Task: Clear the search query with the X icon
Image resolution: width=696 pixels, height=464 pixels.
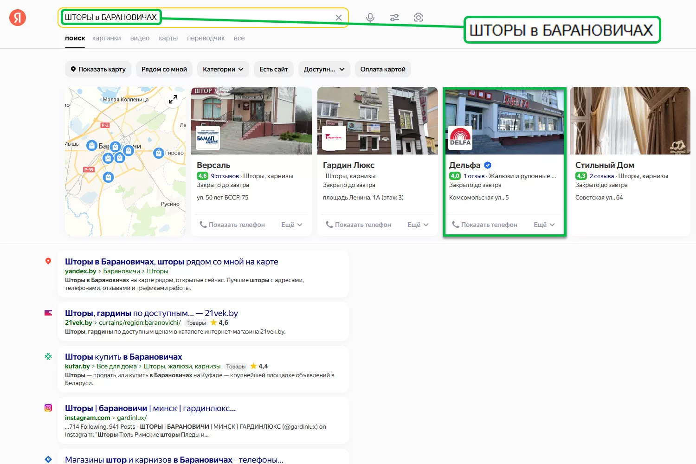Action: (x=339, y=18)
